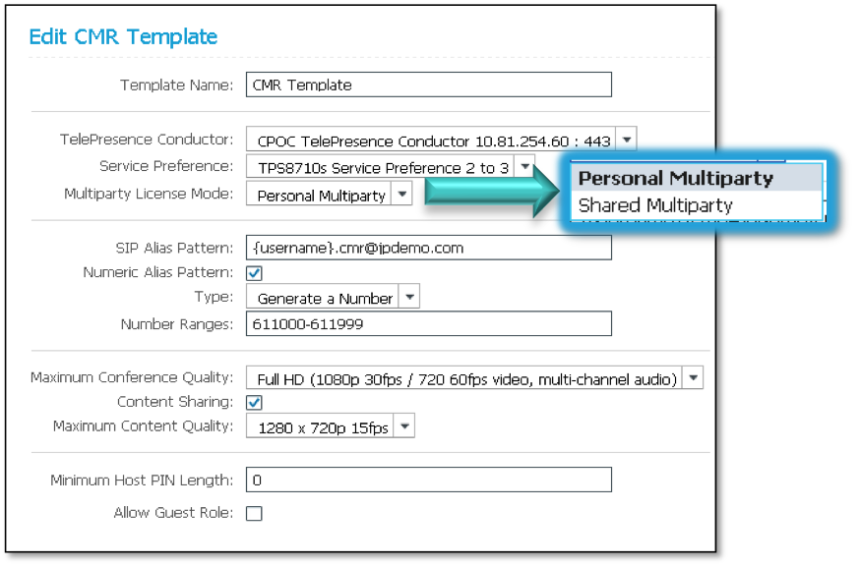Click the Edit CMR Template heading
This screenshot has width=860, height=566.
point(123,37)
